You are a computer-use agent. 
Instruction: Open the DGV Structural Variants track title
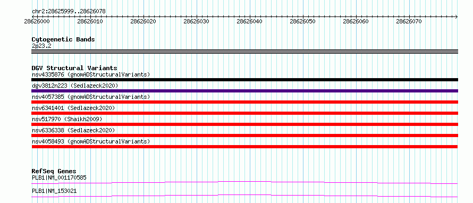pos(74,68)
